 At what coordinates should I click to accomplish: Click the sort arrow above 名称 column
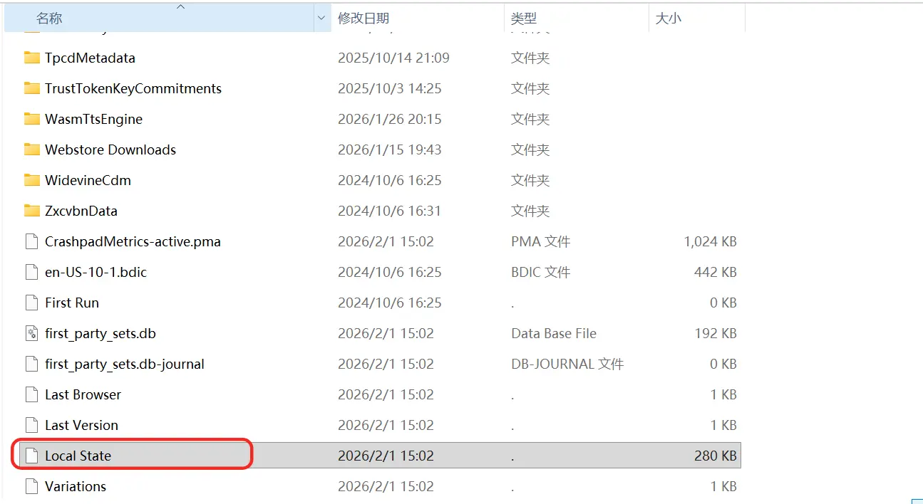point(180,6)
